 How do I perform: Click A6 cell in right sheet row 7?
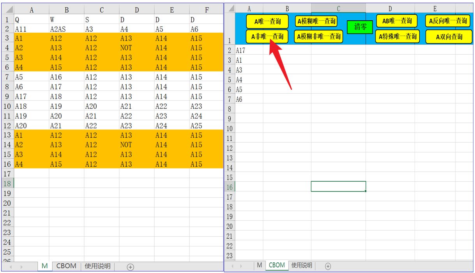pyautogui.click(x=249, y=99)
